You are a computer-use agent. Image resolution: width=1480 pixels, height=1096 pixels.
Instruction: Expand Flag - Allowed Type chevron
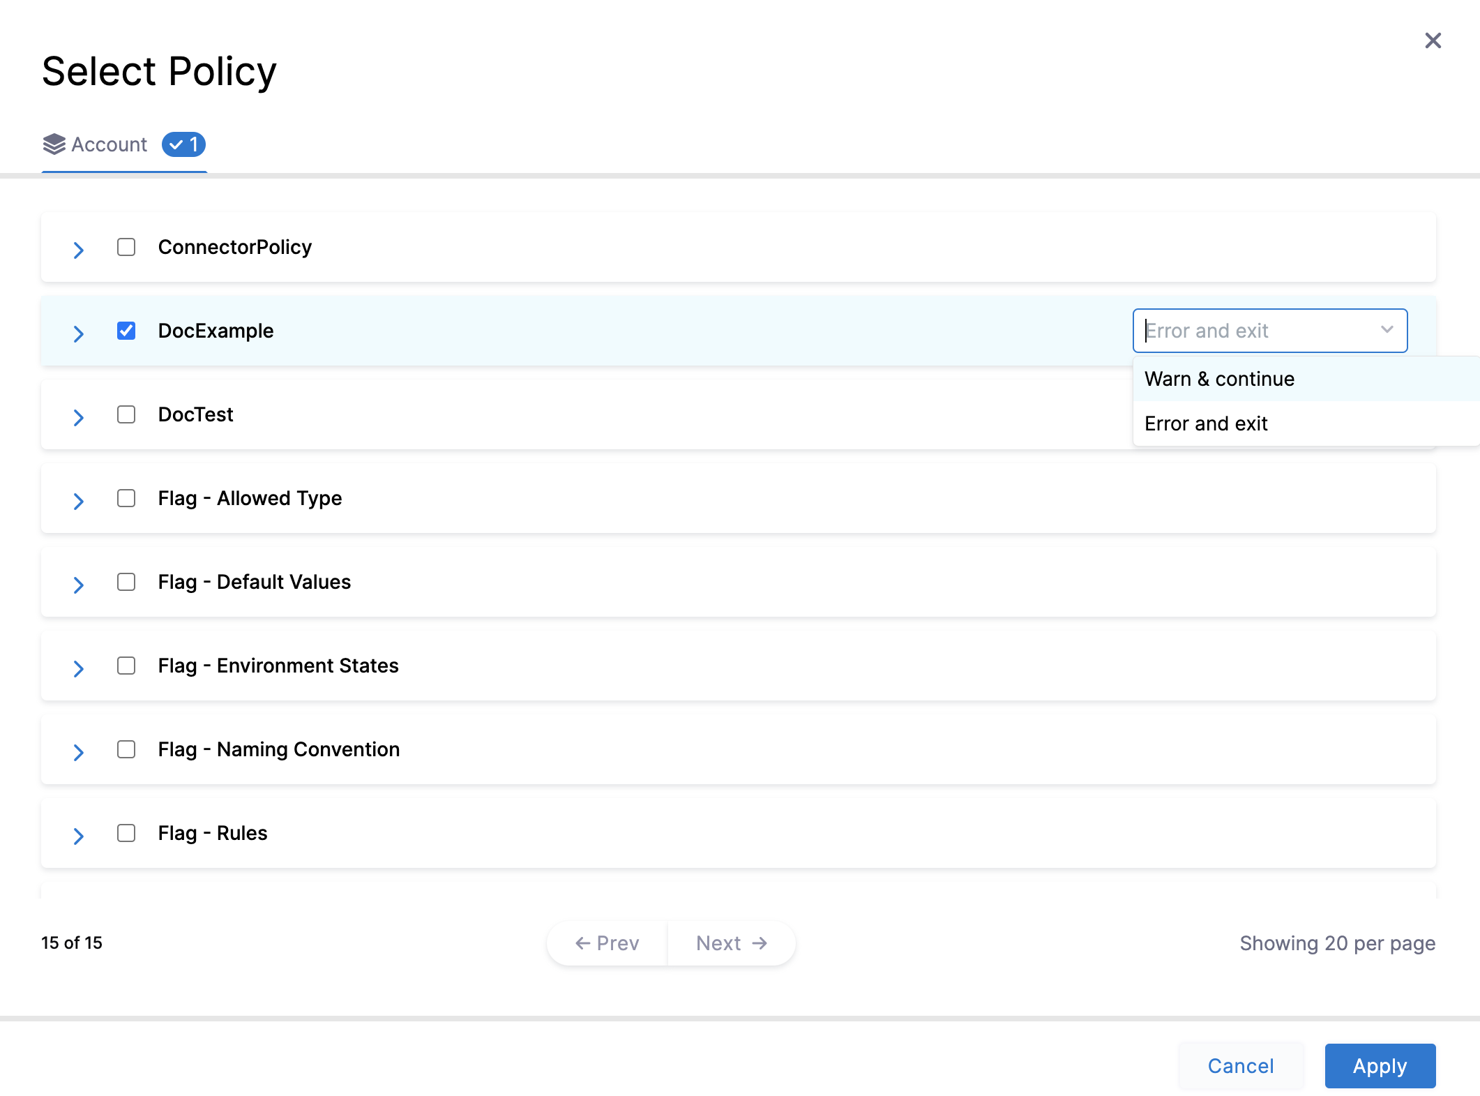click(78, 501)
